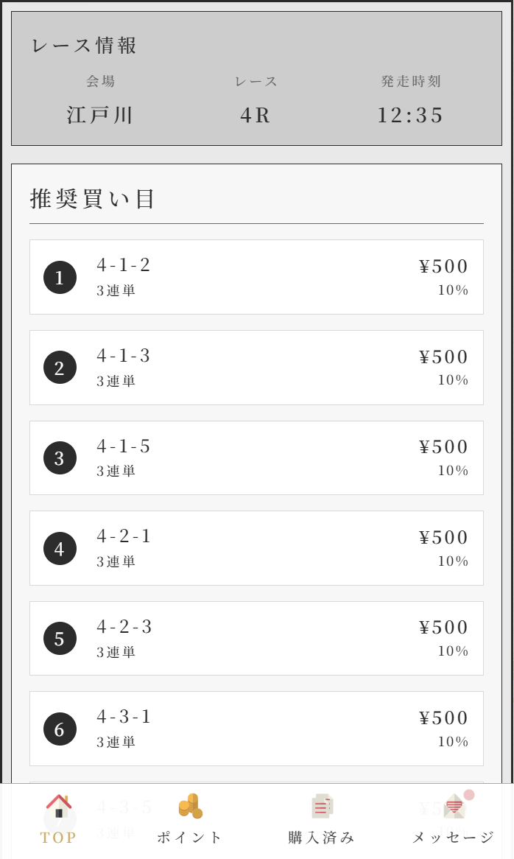Open the メッセージ envelope icon
The height and width of the screenshot is (859, 514).
coord(454,807)
